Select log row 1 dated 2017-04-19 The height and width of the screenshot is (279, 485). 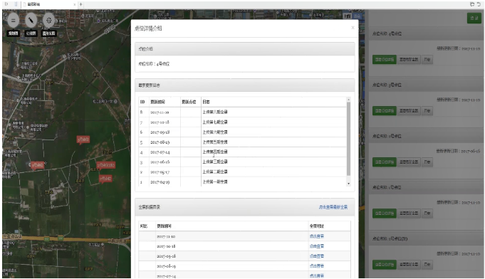(243, 181)
